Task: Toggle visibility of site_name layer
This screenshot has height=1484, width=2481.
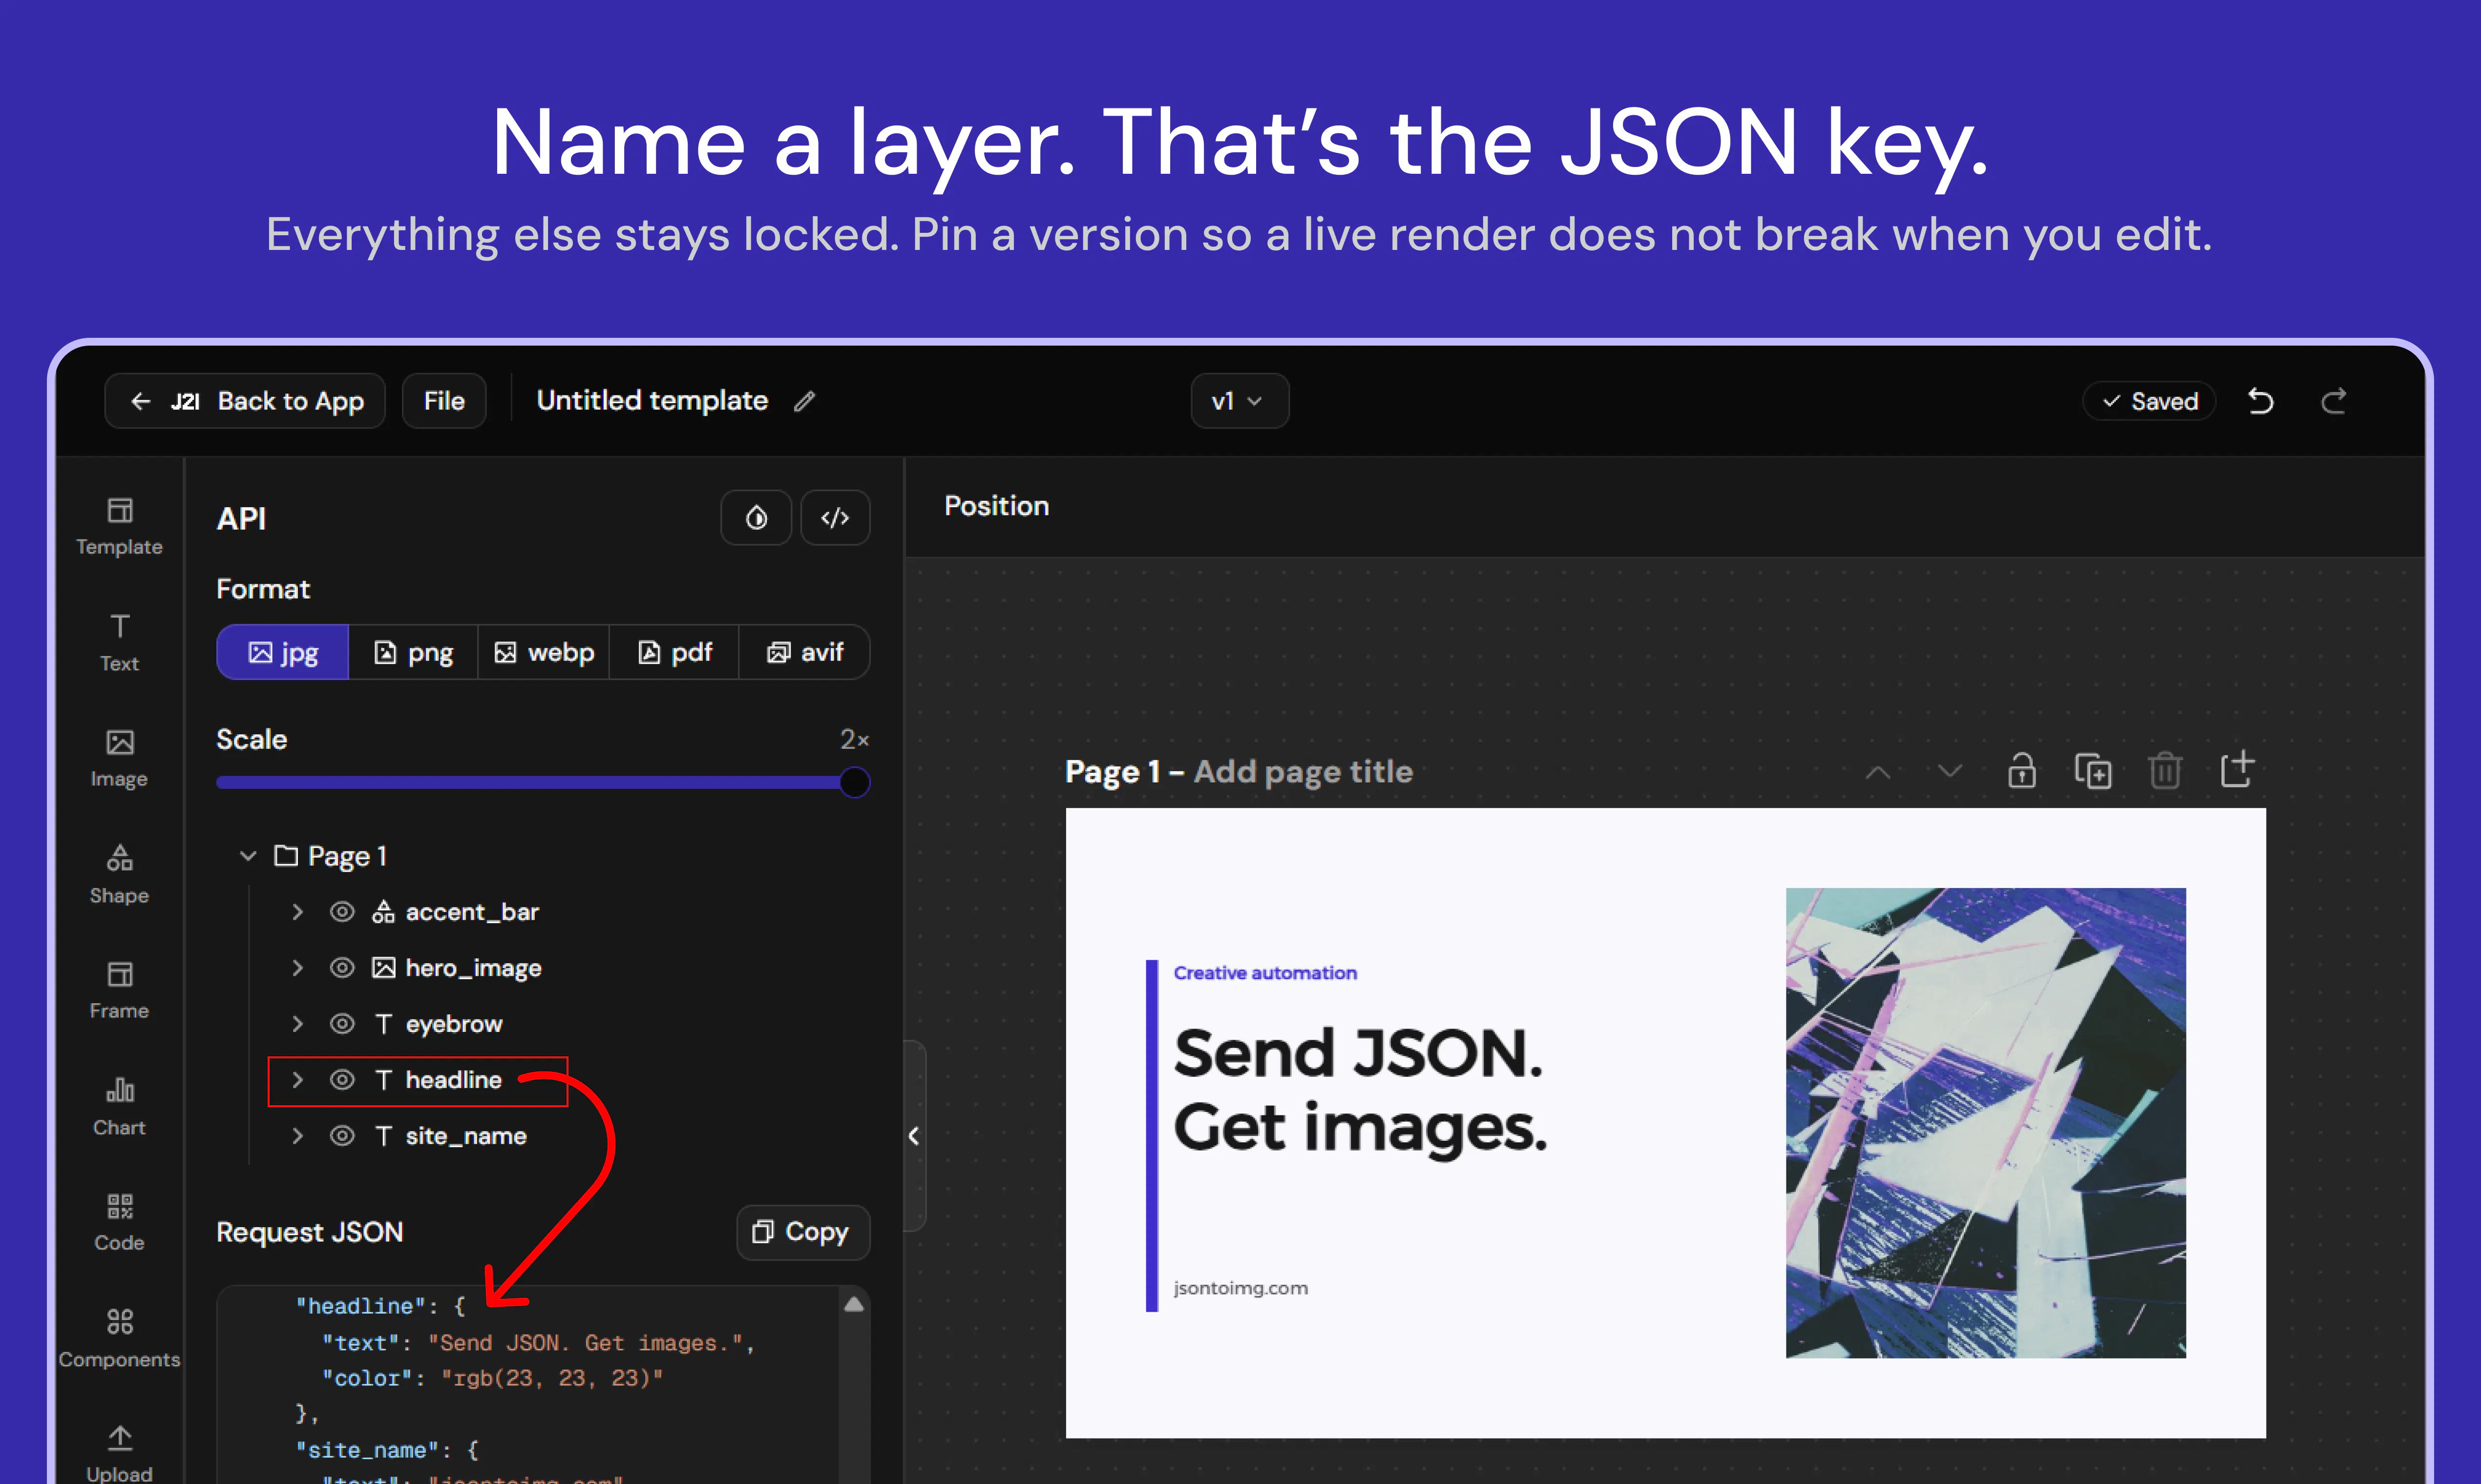Action: tap(342, 1136)
